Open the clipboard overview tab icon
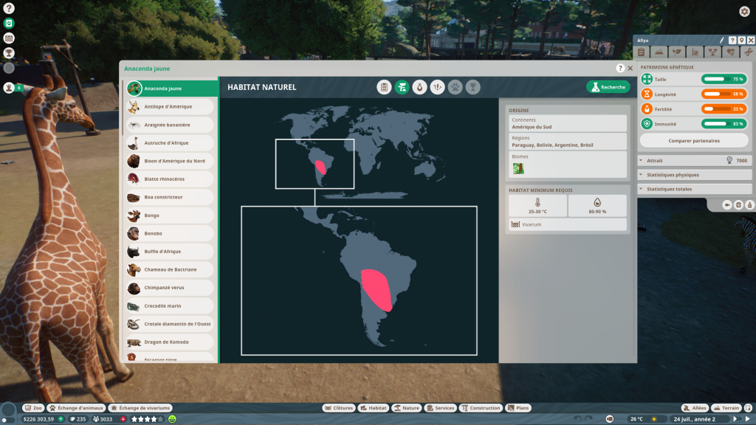 click(x=383, y=87)
